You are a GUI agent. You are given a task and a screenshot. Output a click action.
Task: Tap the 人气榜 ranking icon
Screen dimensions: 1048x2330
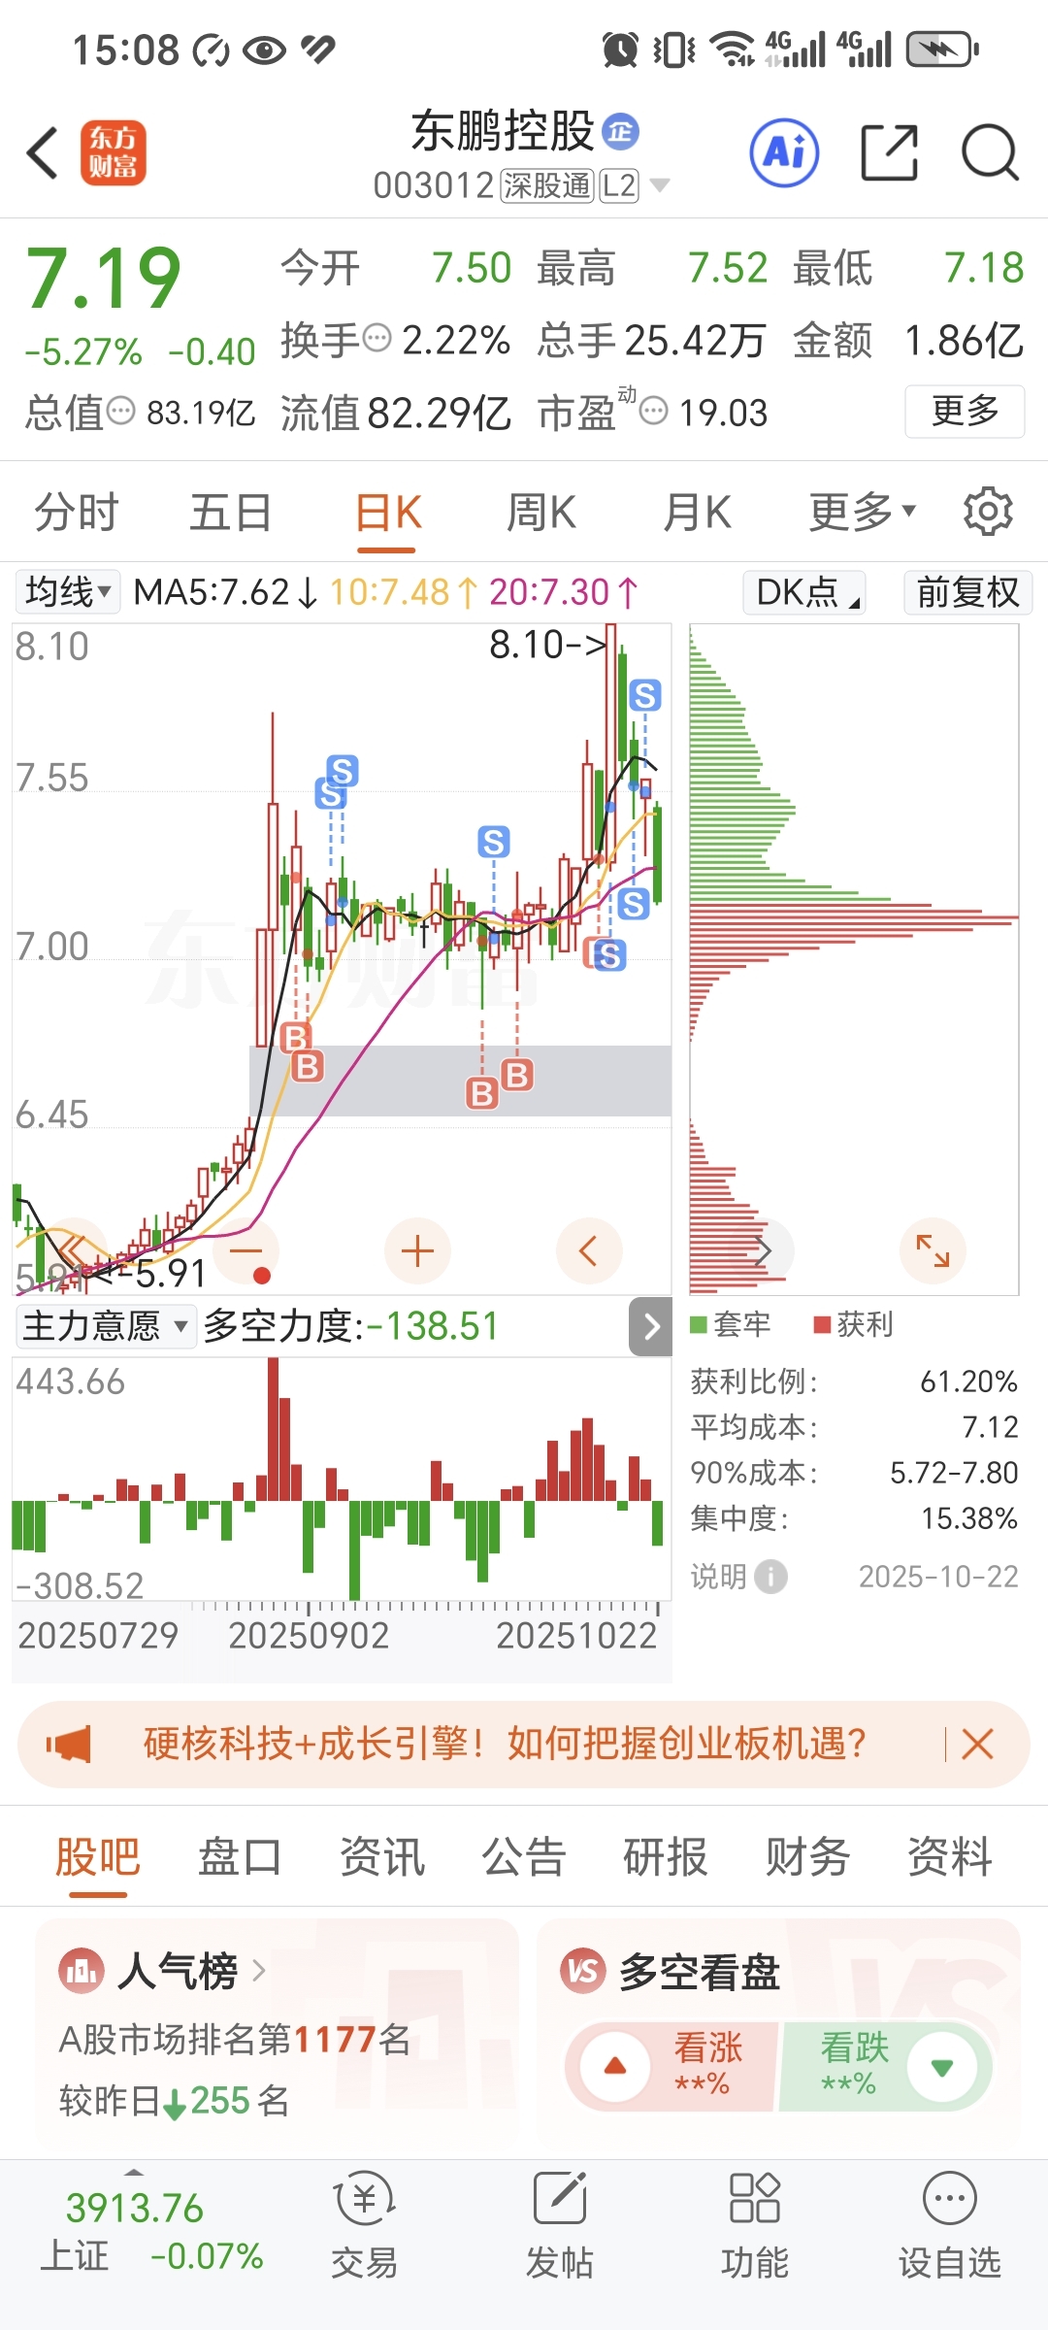coord(81,1972)
